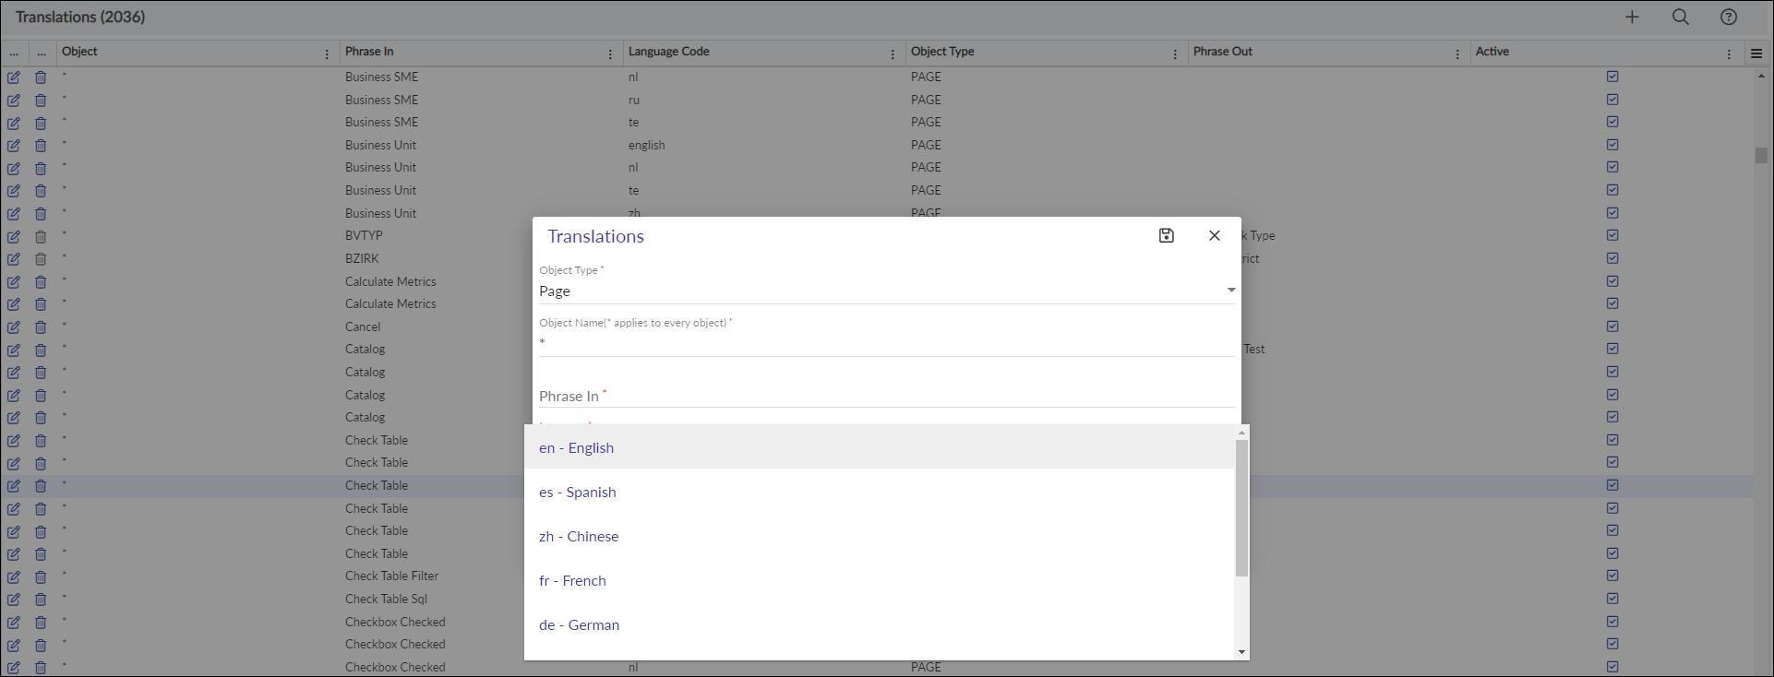Focus the Phrase In field in the dialog
Viewport: 1774px width, 677px height.
(x=887, y=396)
